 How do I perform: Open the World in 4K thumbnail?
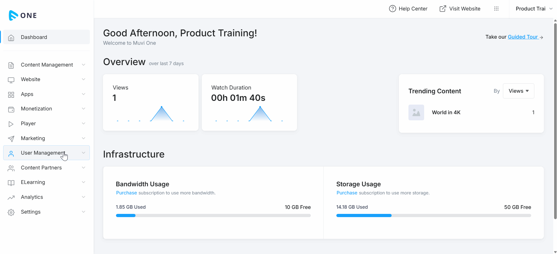[x=416, y=112]
